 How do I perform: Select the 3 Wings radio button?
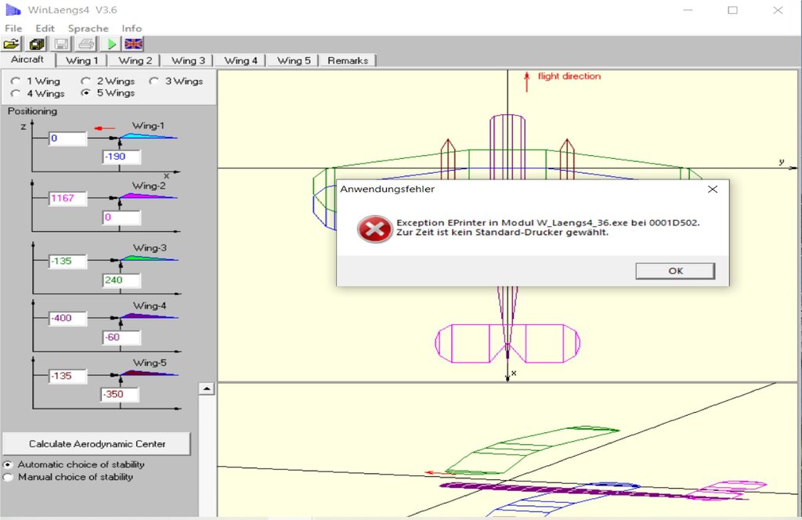pos(154,81)
